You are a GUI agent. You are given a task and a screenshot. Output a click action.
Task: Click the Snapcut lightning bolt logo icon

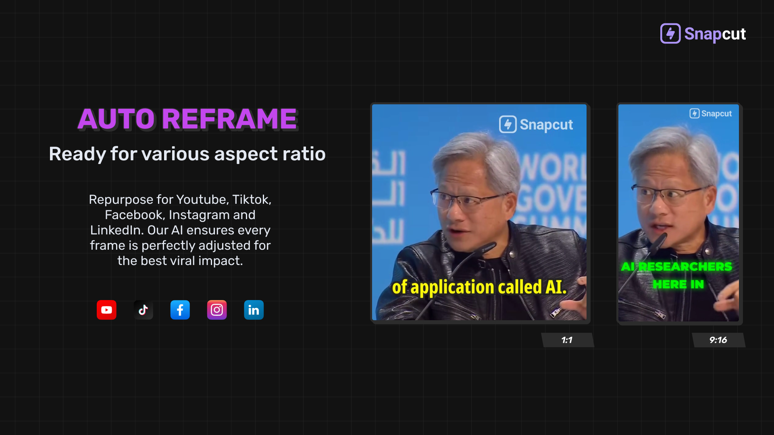coord(670,33)
